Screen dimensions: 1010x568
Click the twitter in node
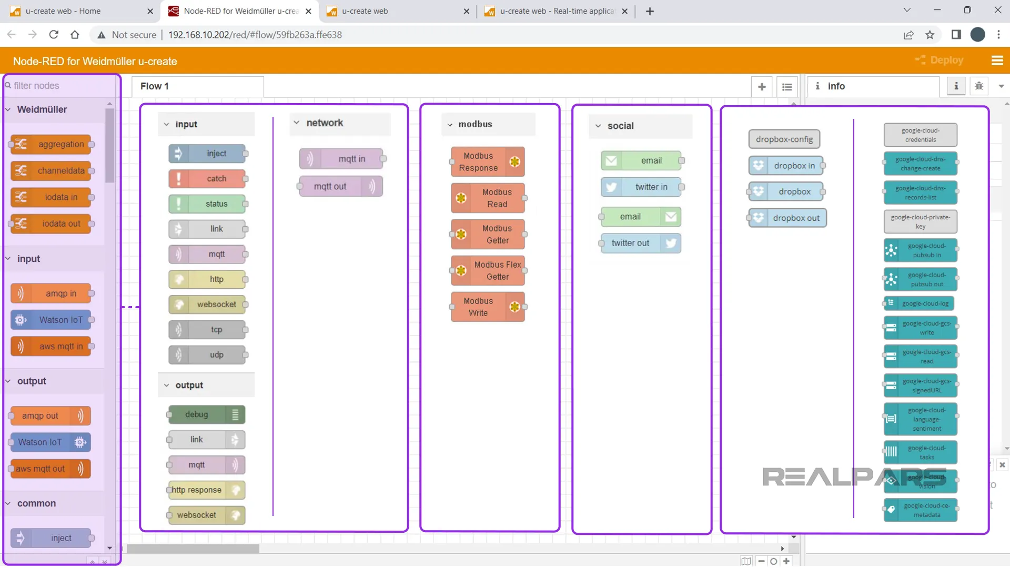point(641,187)
